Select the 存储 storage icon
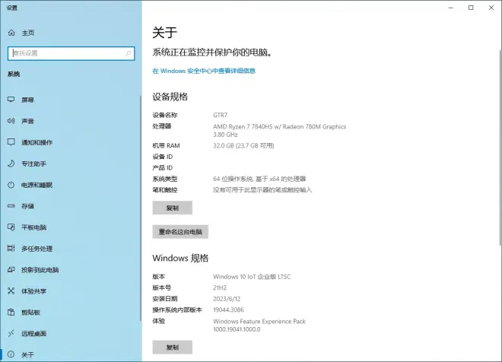 11,206
